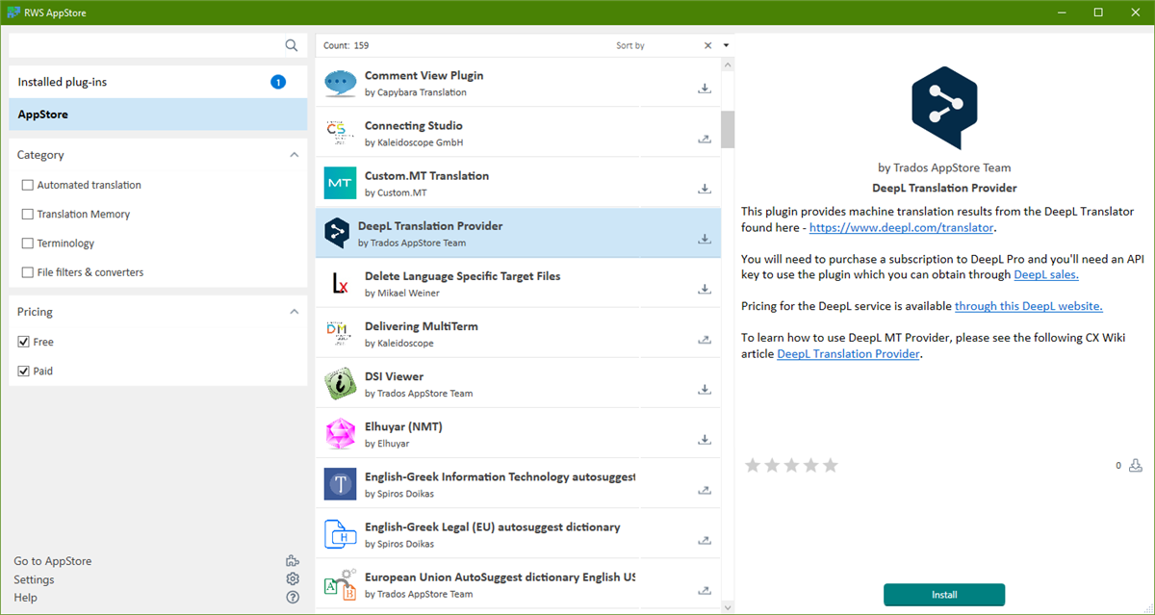Download Comment View Plugin using its download icon
The image size is (1155, 615).
(x=704, y=87)
